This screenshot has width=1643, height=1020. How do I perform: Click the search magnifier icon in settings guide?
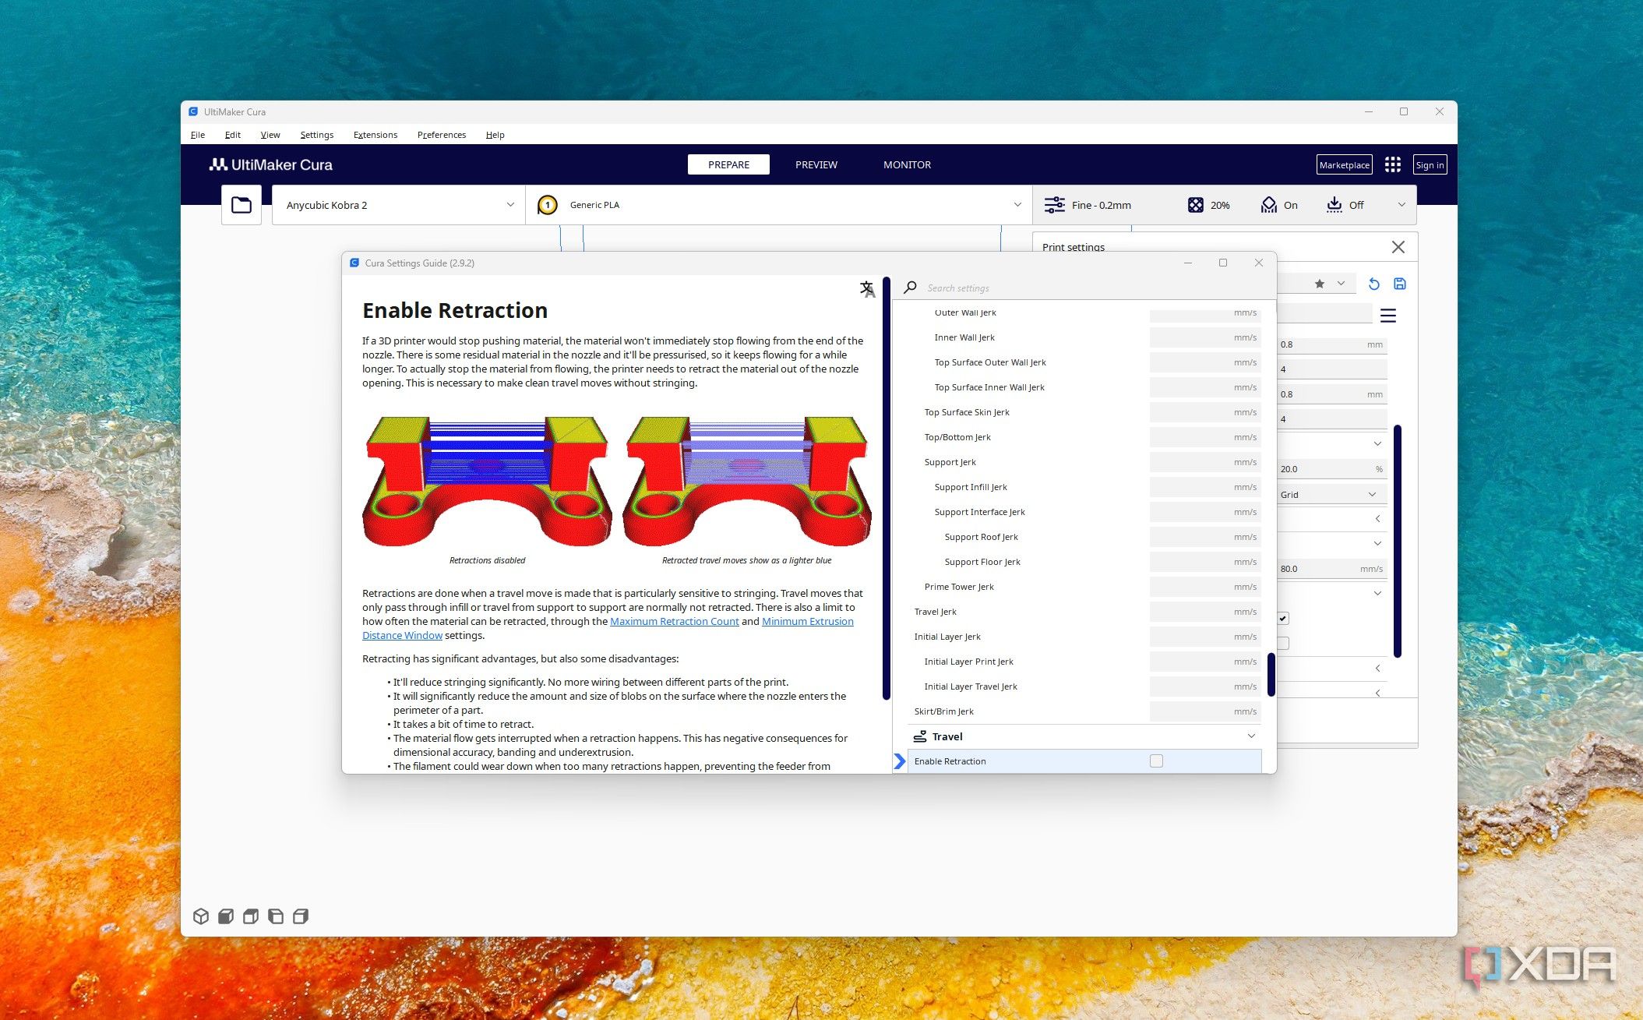[910, 288]
